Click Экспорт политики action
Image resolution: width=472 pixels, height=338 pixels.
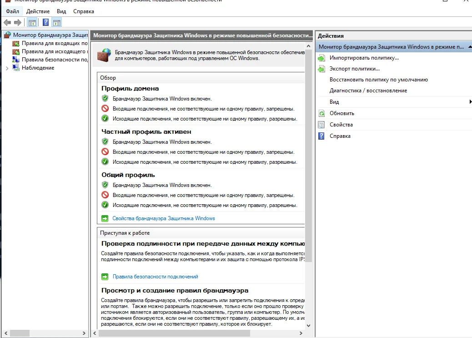click(355, 69)
